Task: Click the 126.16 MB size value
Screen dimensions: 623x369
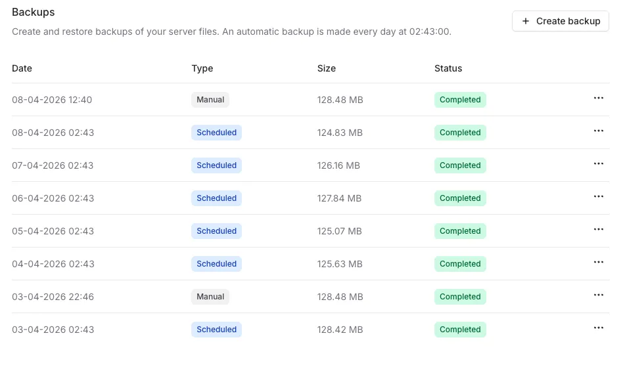Action: 338,165
